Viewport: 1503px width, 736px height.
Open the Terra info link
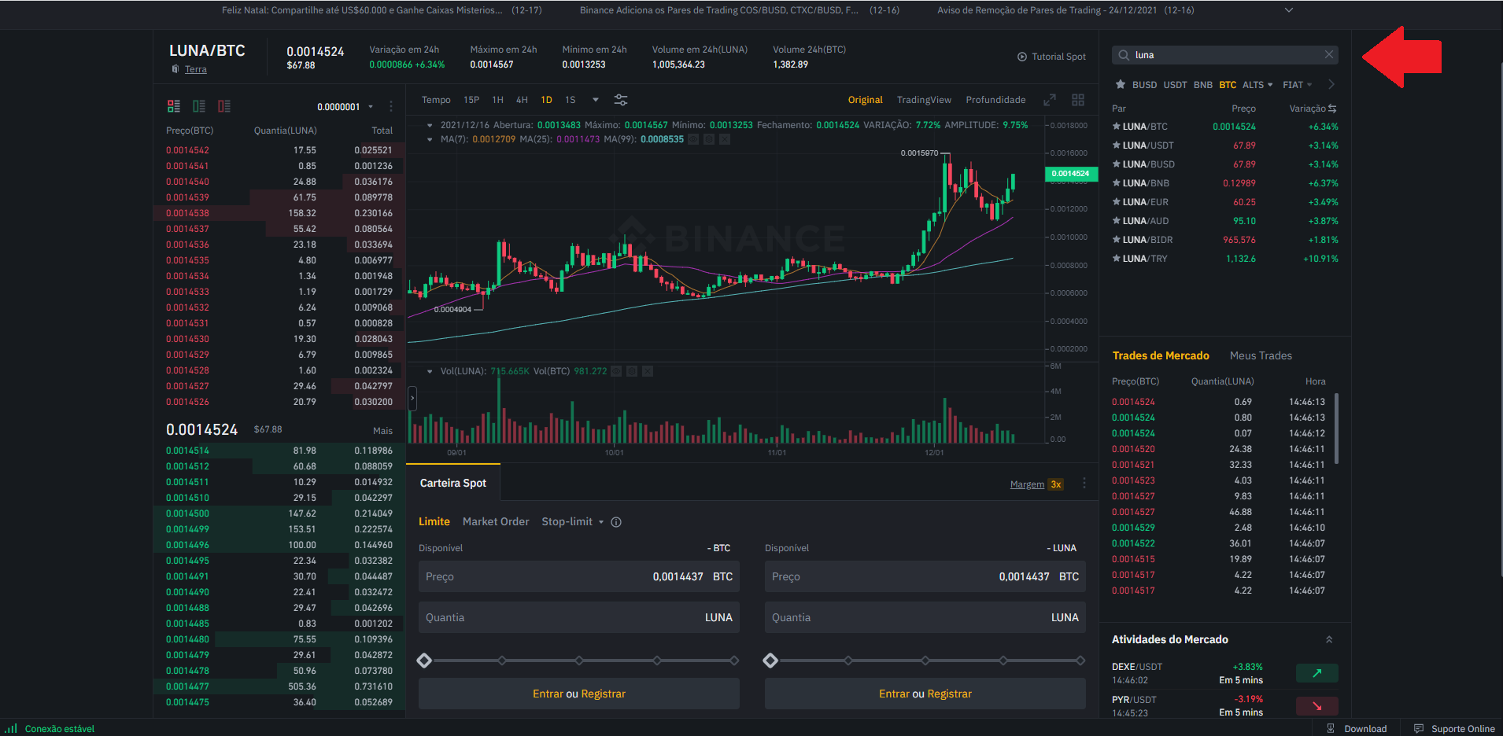click(x=196, y=69)
